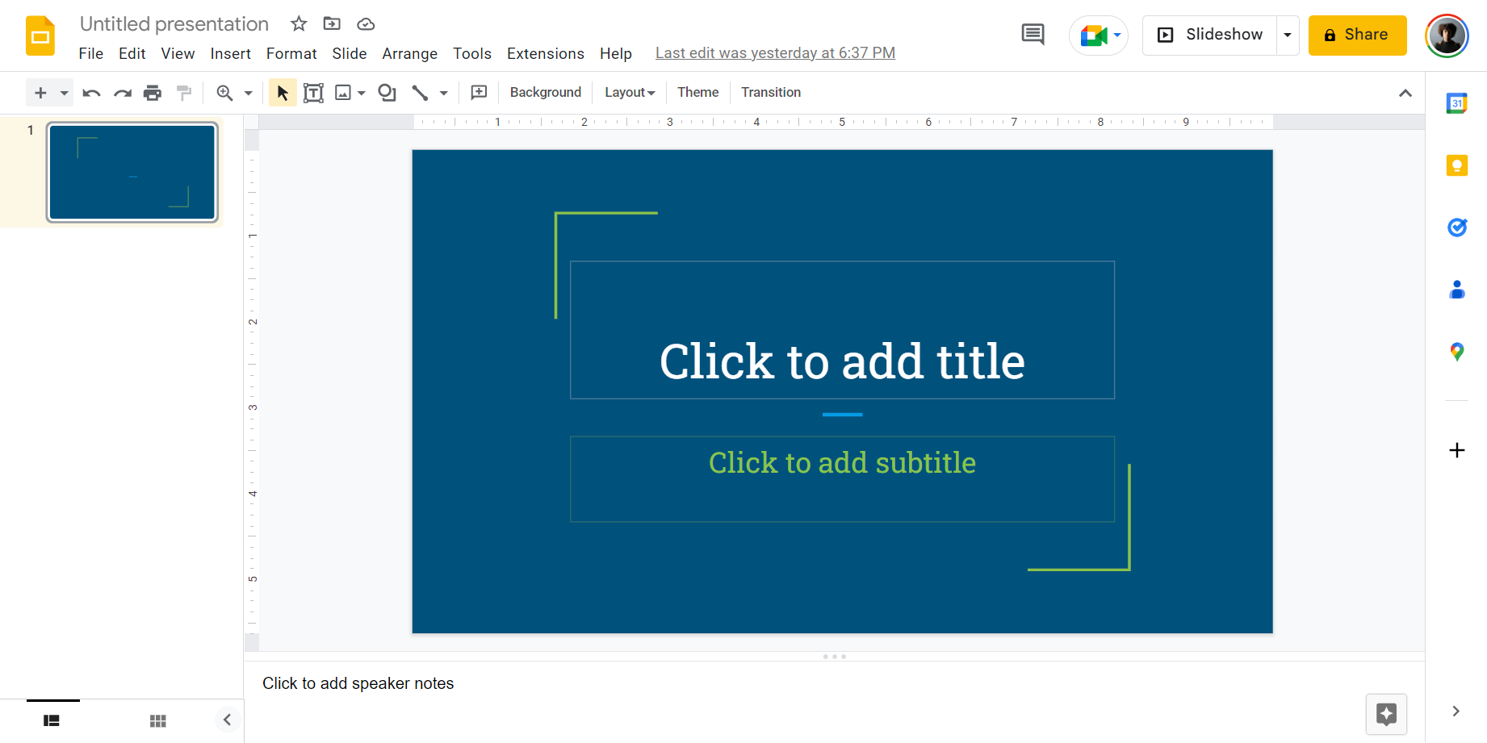Open last edit version history link

click(775, 53)
